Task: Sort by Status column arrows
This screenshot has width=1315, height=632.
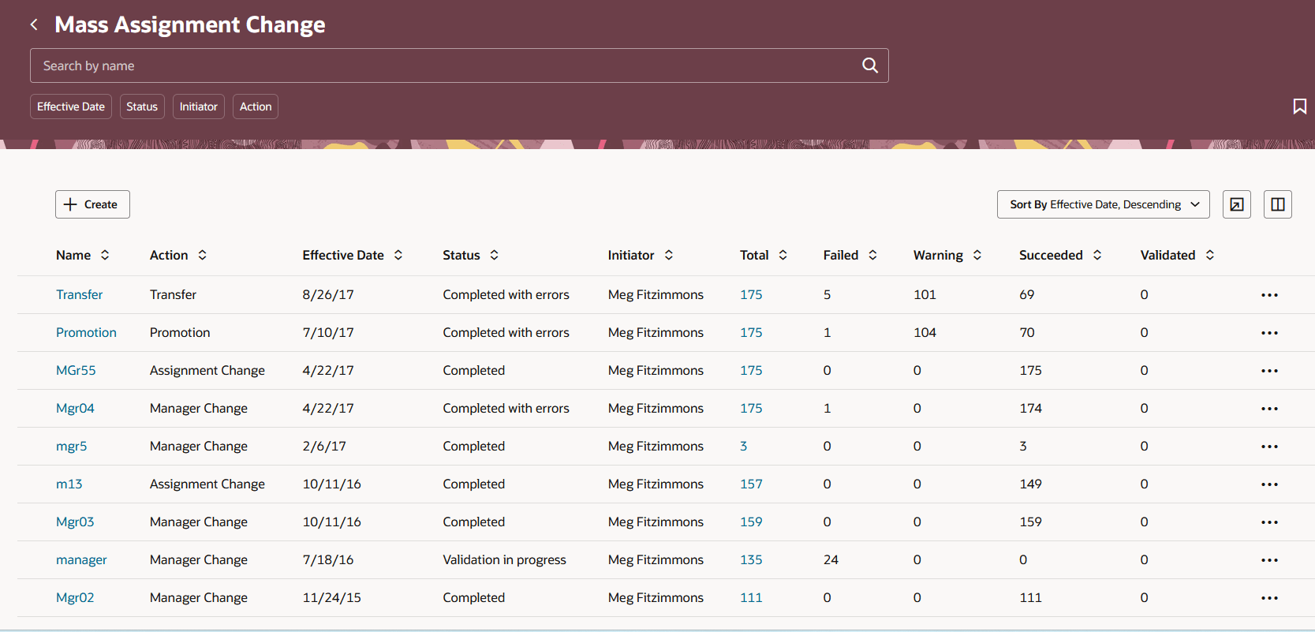Action: click(495, 255)
